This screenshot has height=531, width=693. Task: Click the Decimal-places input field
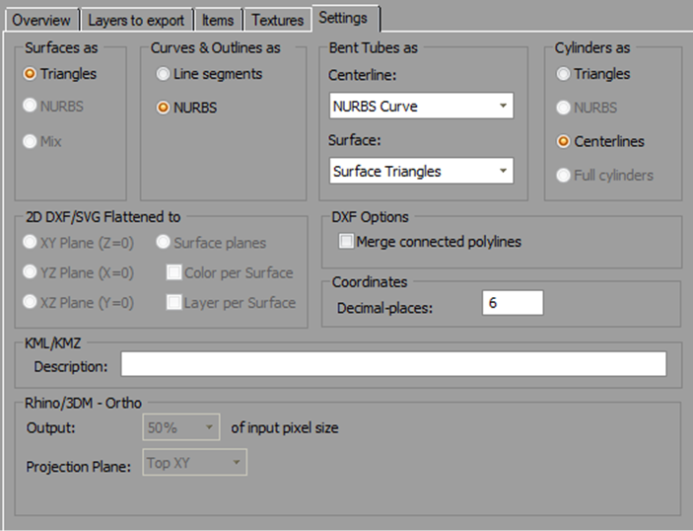click(x=513, y=303)
